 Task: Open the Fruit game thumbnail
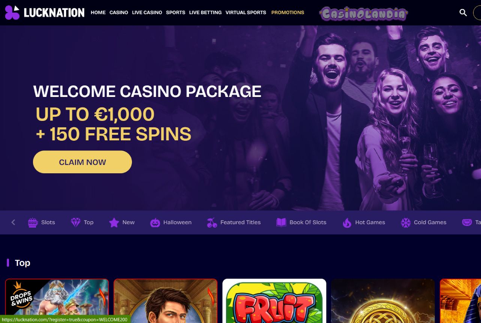(x=274, y=301)
